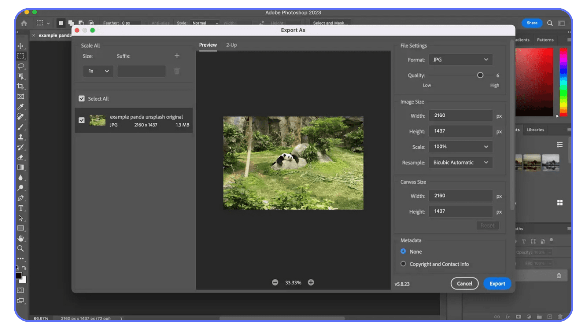Switch to the 2-Up tab
Screen dimensions: 587x330
pos(231,45)
